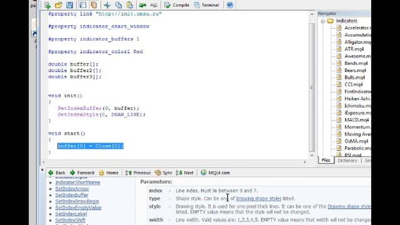
Task: Open MQL4.com from help toolbar
Action: (215, 172)
